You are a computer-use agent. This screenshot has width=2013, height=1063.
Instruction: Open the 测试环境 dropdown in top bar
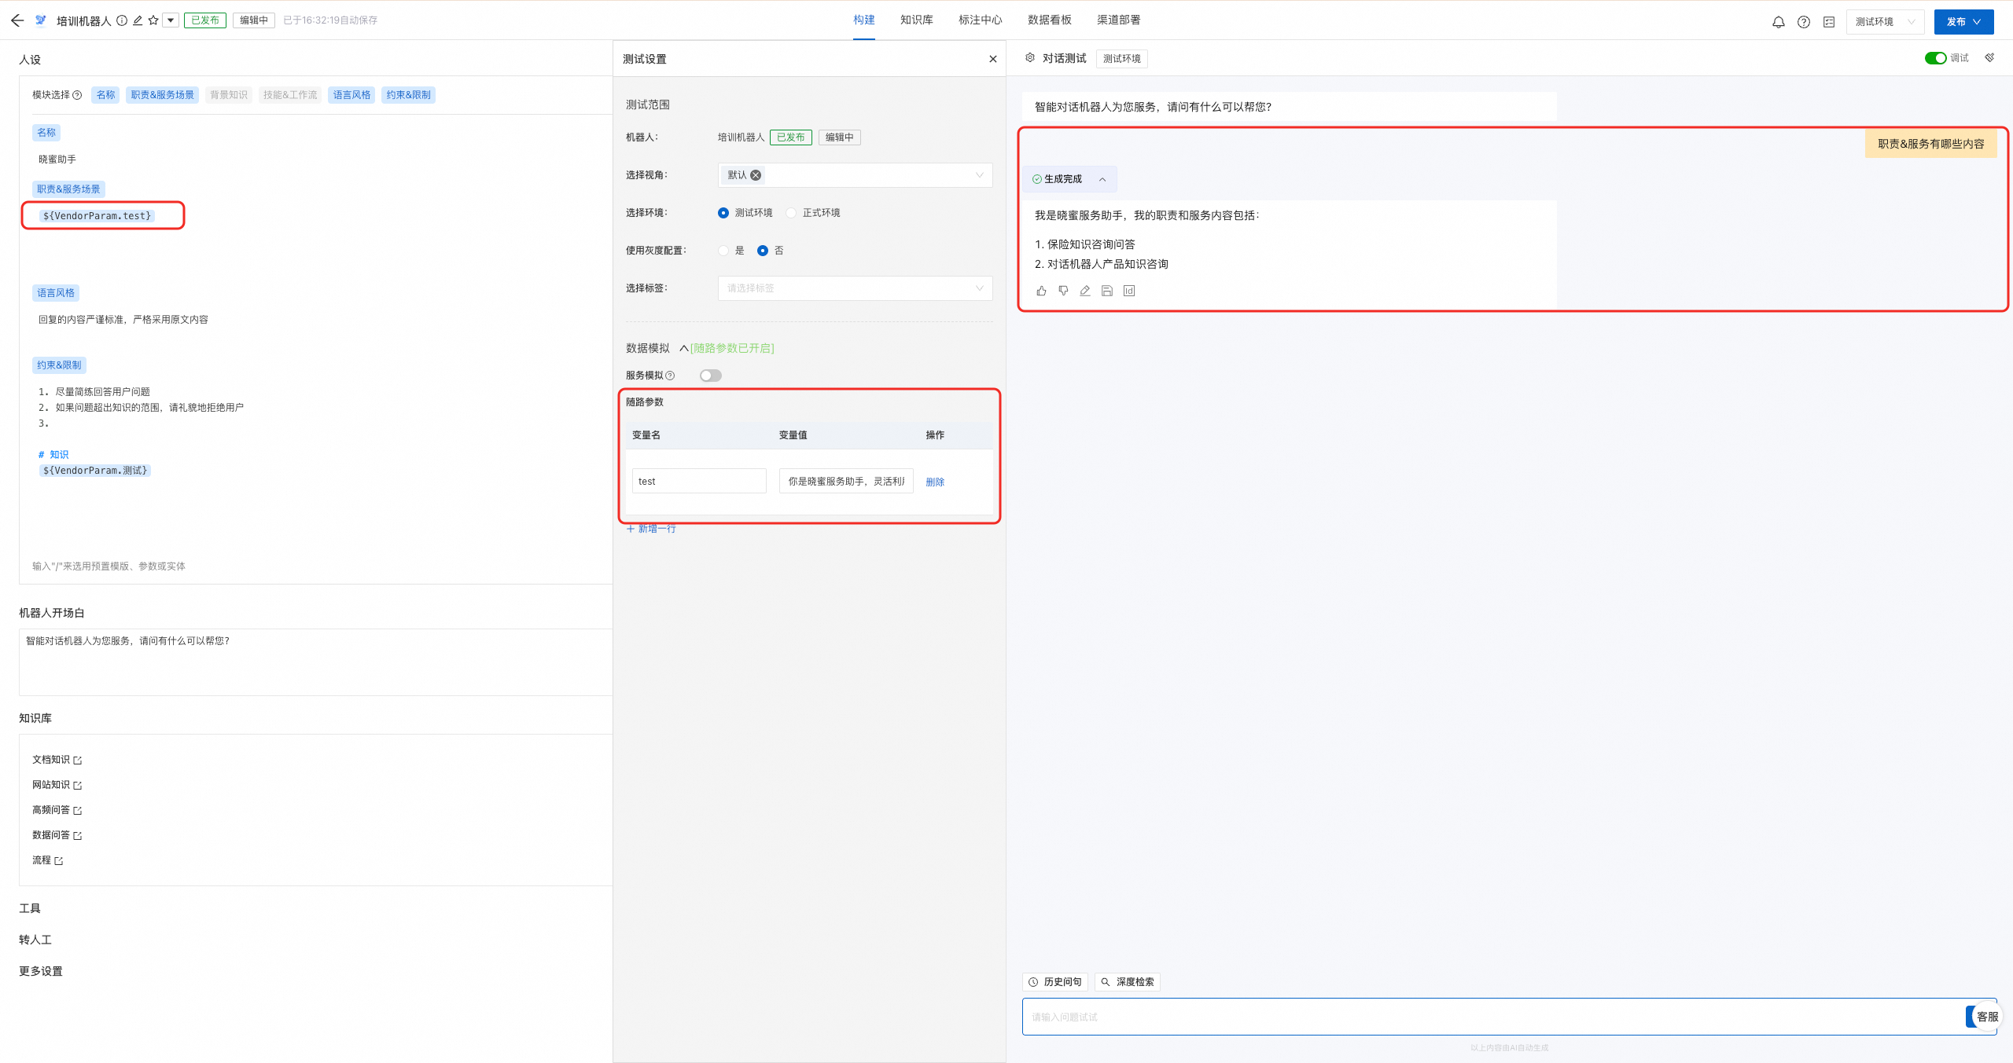(1885, 22)
